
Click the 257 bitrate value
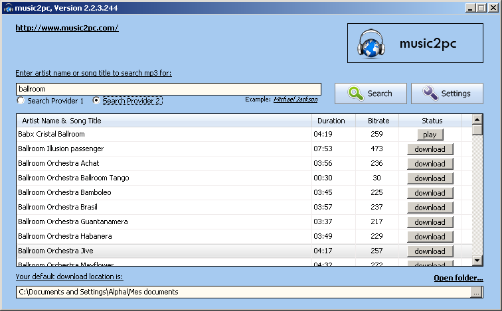point(376,251)
